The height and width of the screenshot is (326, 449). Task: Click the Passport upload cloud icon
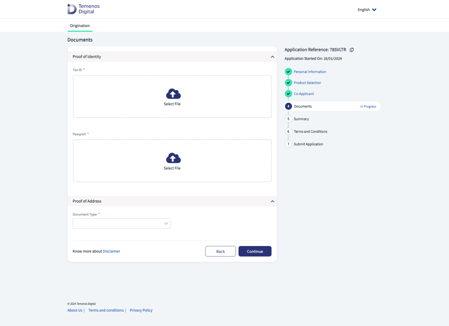pos(173,158)
